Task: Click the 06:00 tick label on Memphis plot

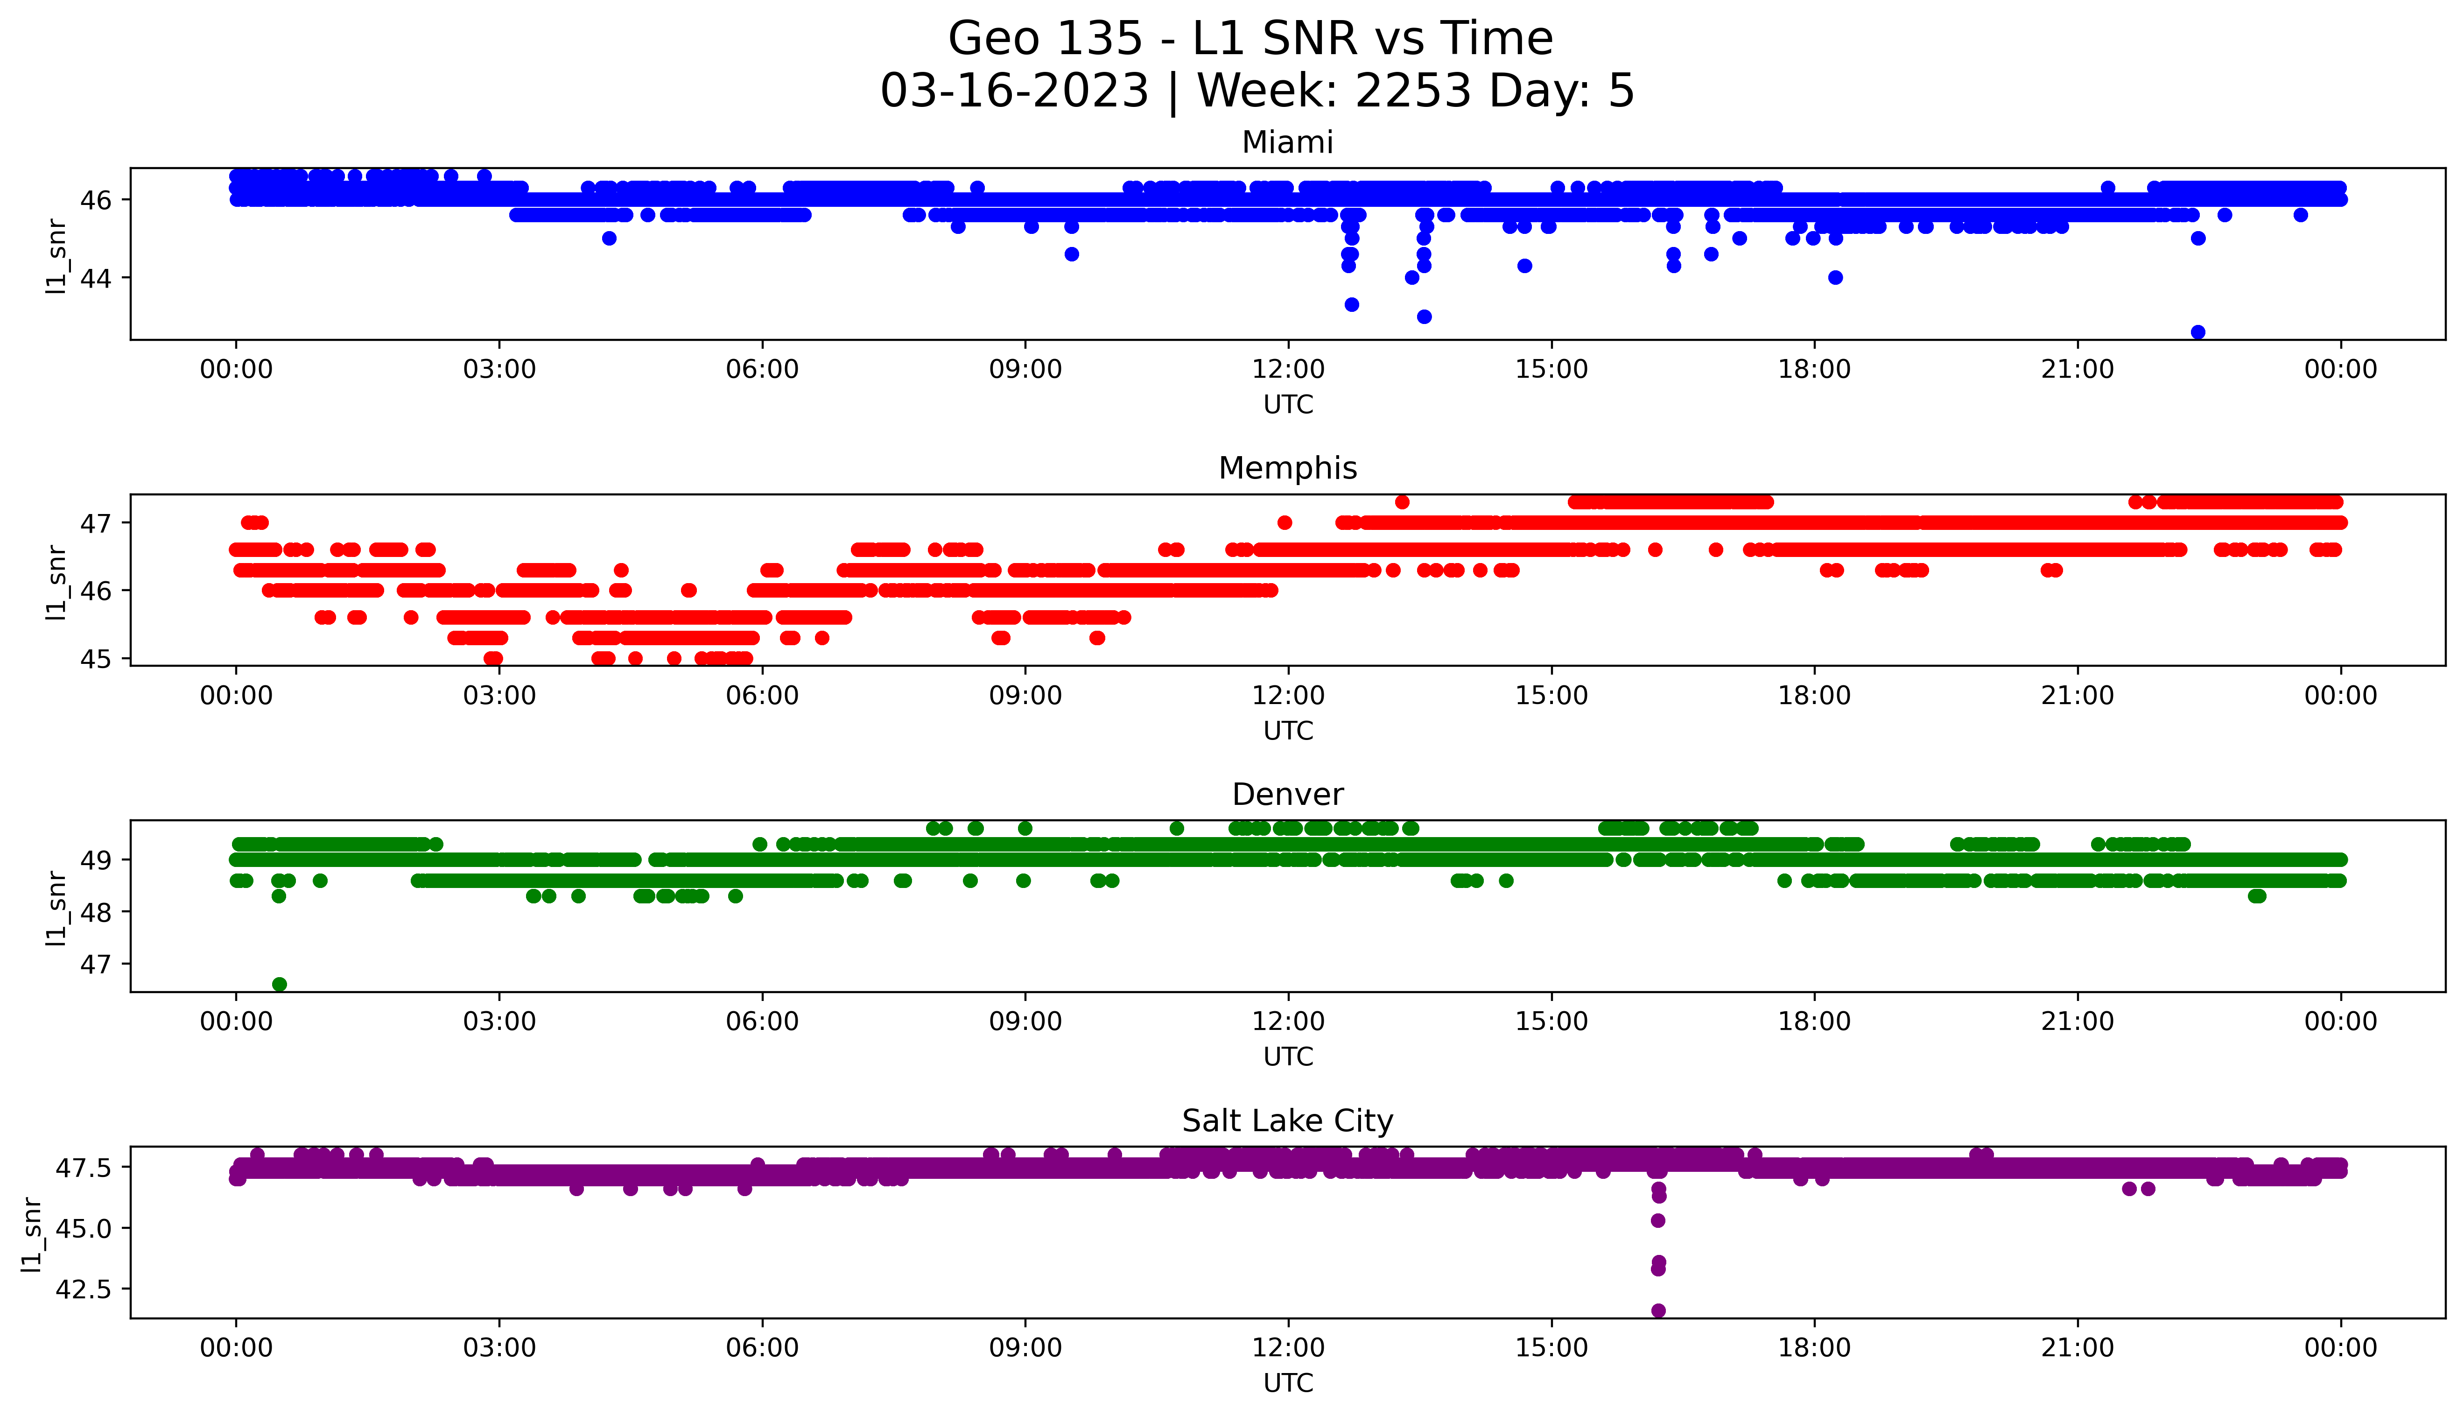Action: (763, 695)
